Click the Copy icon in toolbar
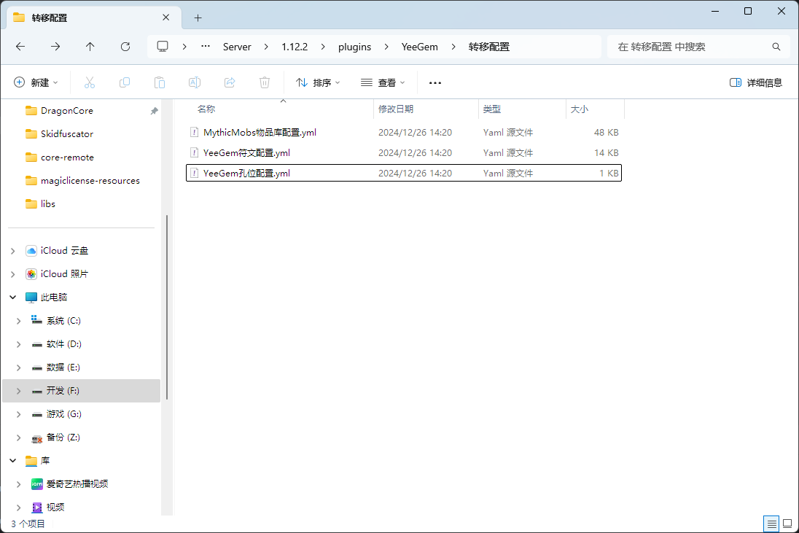799x533 pixels. pyautogui.click(x=125, y=82)
